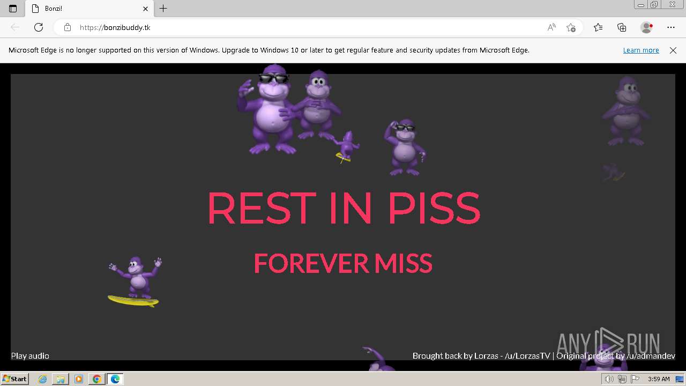Click the REST IN PISS heading
The image size is (686, 386).
point(344,208)
